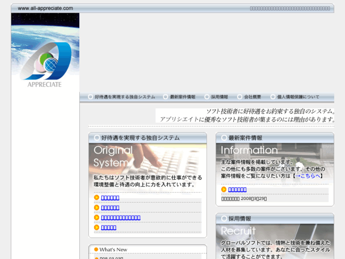Click orange arrow icon in Information panel

click(224, 189)
